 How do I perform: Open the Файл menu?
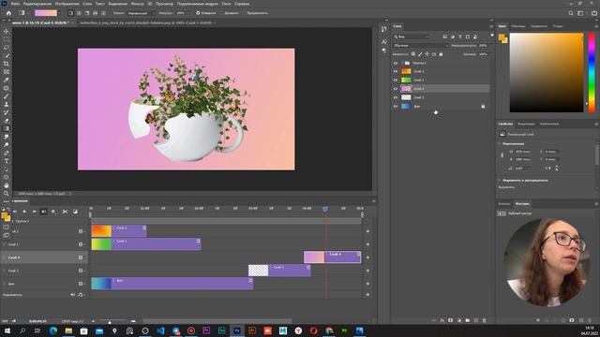[x=15, y=4]
